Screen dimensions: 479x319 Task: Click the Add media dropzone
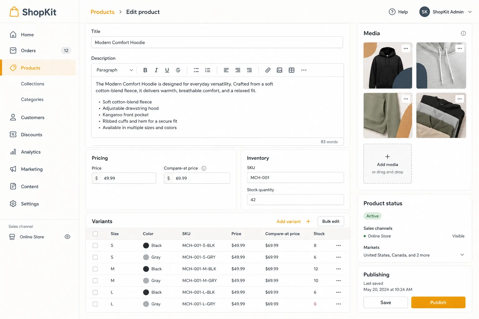coord(388,164)
